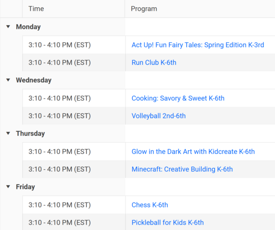Open Volleyball 2nd-6th program link
The image size is (275, 230).
click(159, 116)
